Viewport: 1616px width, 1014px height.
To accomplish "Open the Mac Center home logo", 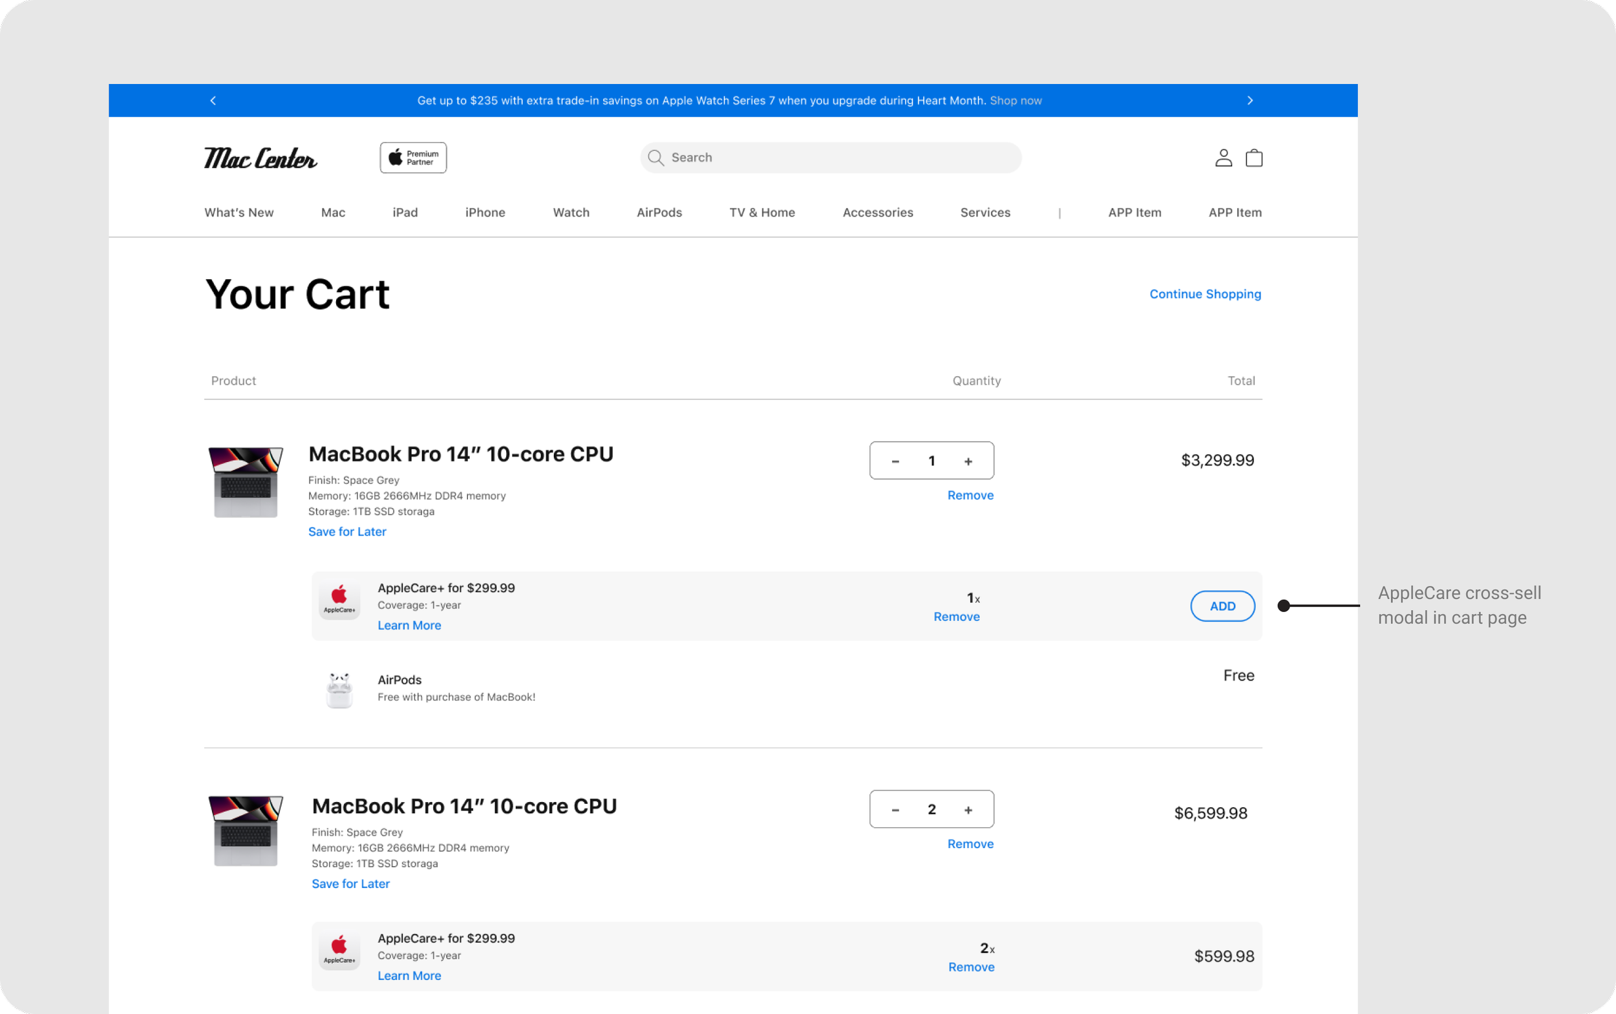I will [x=260, y=158].
